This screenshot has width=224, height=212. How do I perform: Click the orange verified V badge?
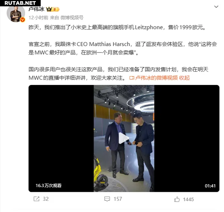pyautogui.click(x=22, y=19)
